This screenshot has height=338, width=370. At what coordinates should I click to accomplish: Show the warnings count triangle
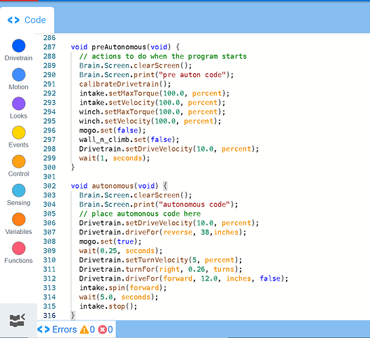(84, 329)
